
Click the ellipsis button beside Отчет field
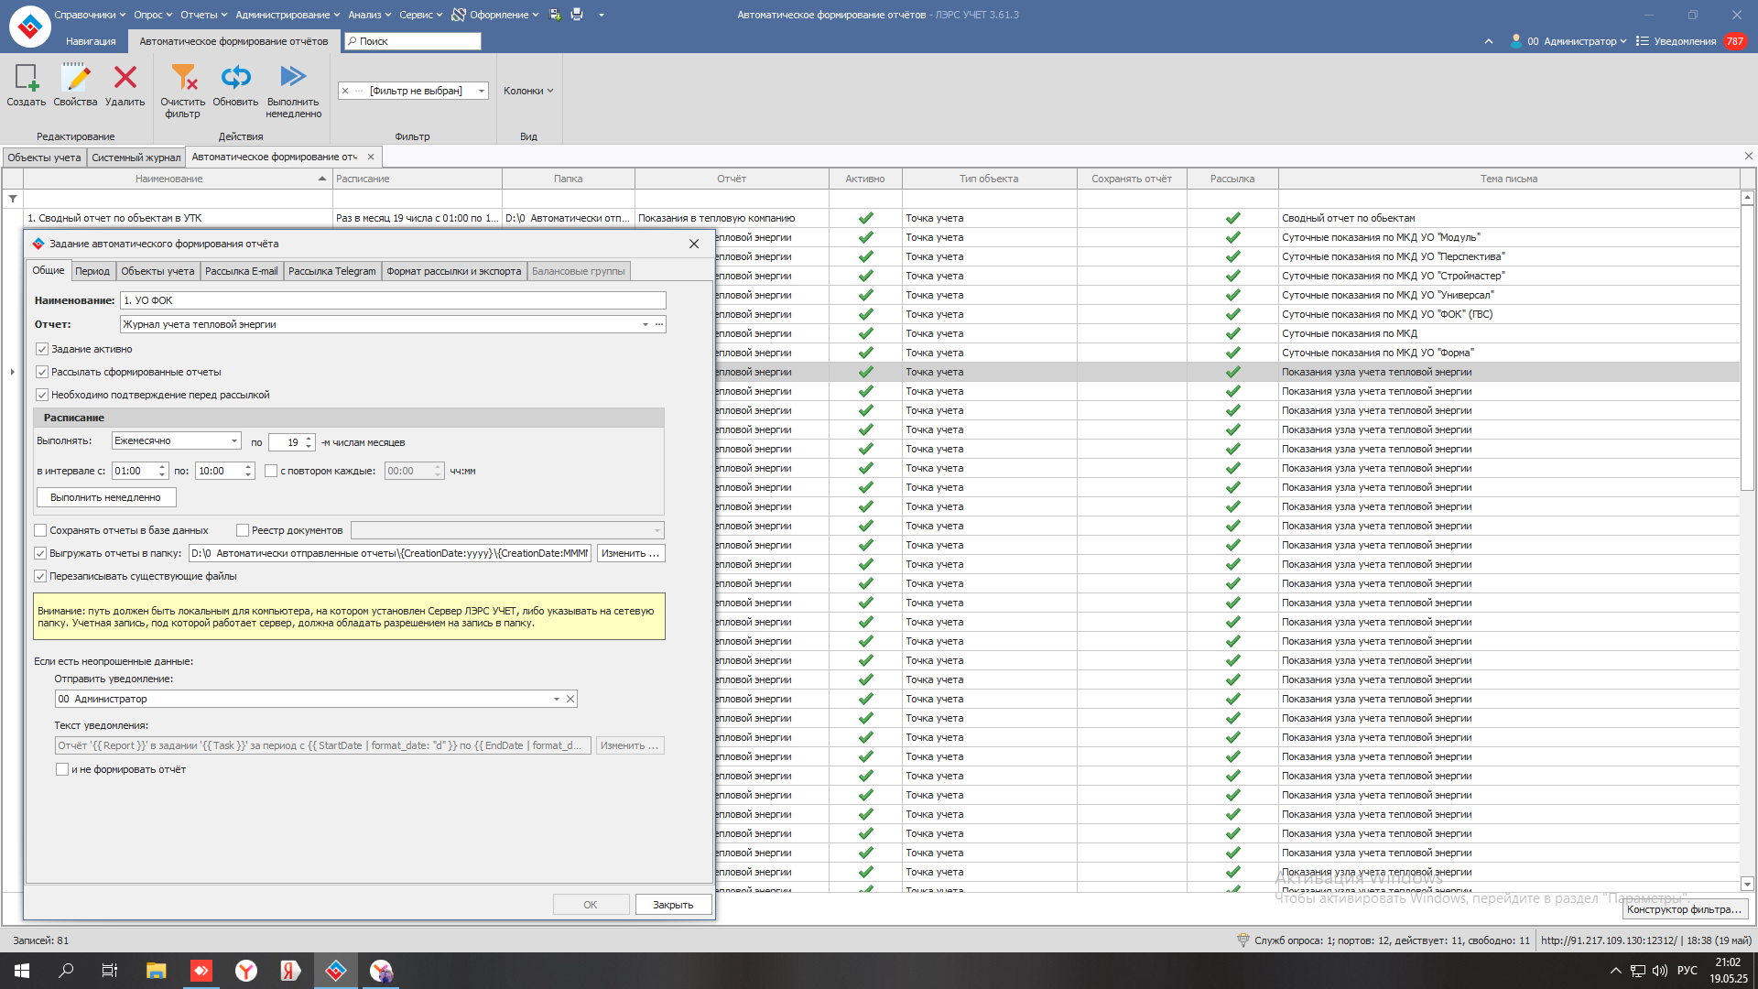(x=659, y=324)
